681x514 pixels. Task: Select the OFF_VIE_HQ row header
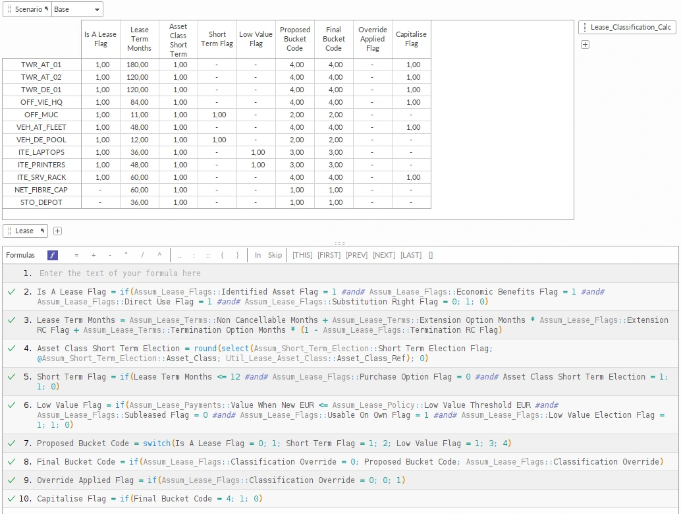41,102
